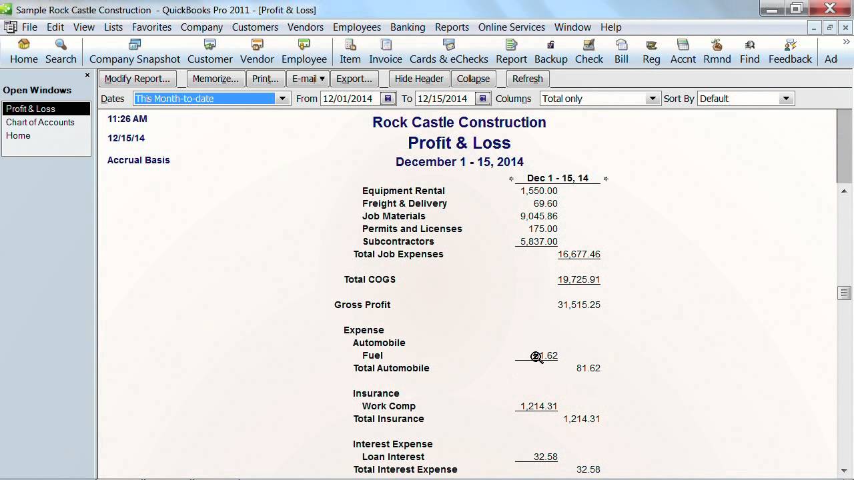The width and height of the screenshot is (854, 480).
Task: Click the Find toolbar icon
Action: 750,51
